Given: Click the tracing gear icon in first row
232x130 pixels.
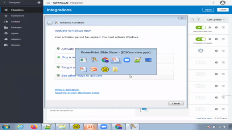Looking at the screenshot, I should [x=210, y=27].
